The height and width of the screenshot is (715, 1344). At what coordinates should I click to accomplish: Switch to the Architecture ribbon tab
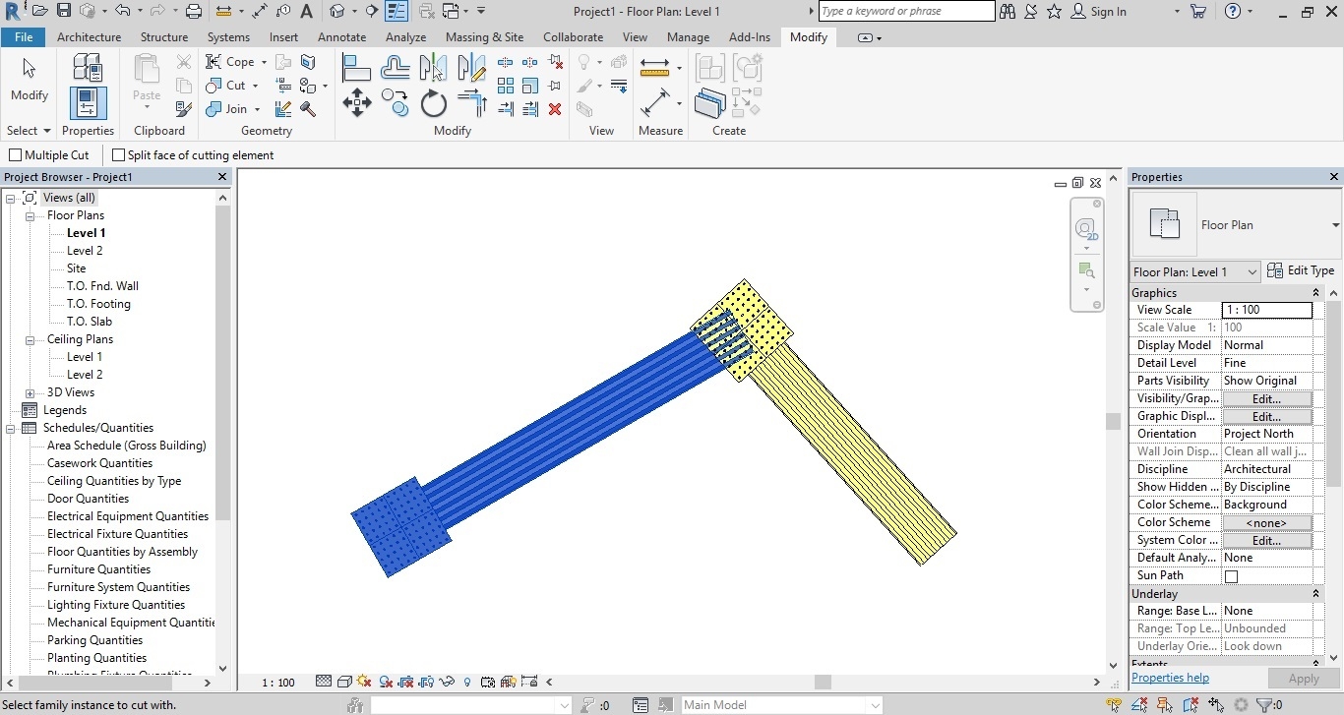point(89,36)
